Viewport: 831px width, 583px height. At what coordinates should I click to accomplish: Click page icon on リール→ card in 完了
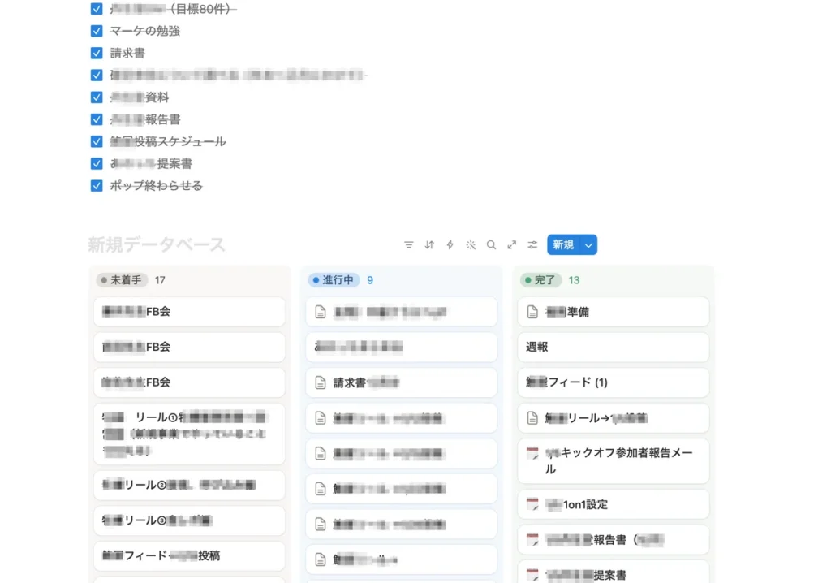point(532,418)
